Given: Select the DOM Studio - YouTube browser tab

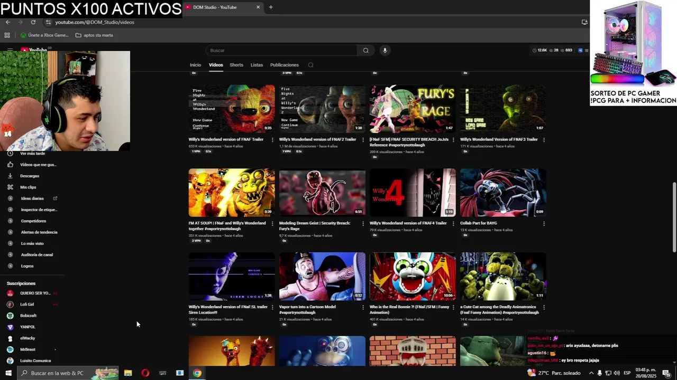Looking at the screenshot, I should click(223, 7).
